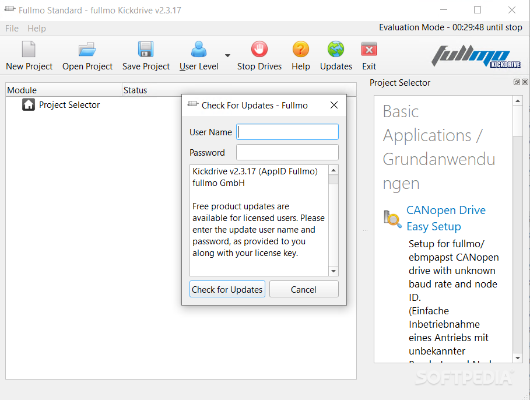Click the application icon in title bar
The image size is (530, 400).
coord(10,9)
